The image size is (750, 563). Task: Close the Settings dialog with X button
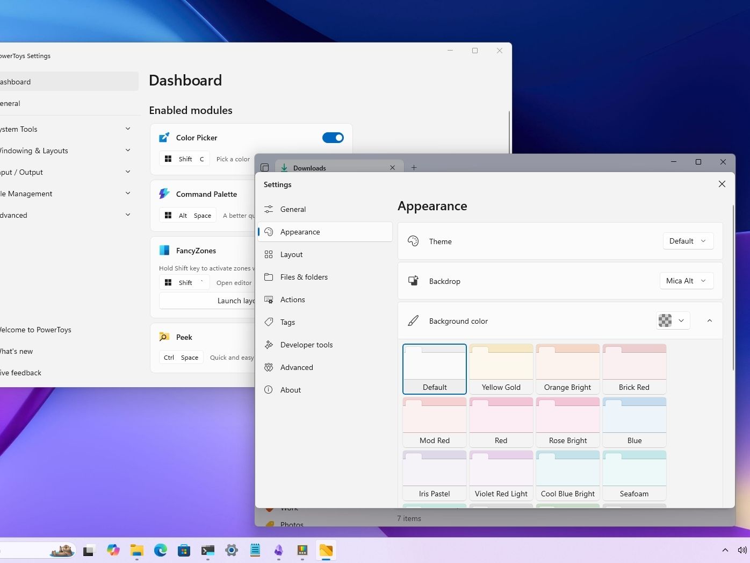click(722, 184)
